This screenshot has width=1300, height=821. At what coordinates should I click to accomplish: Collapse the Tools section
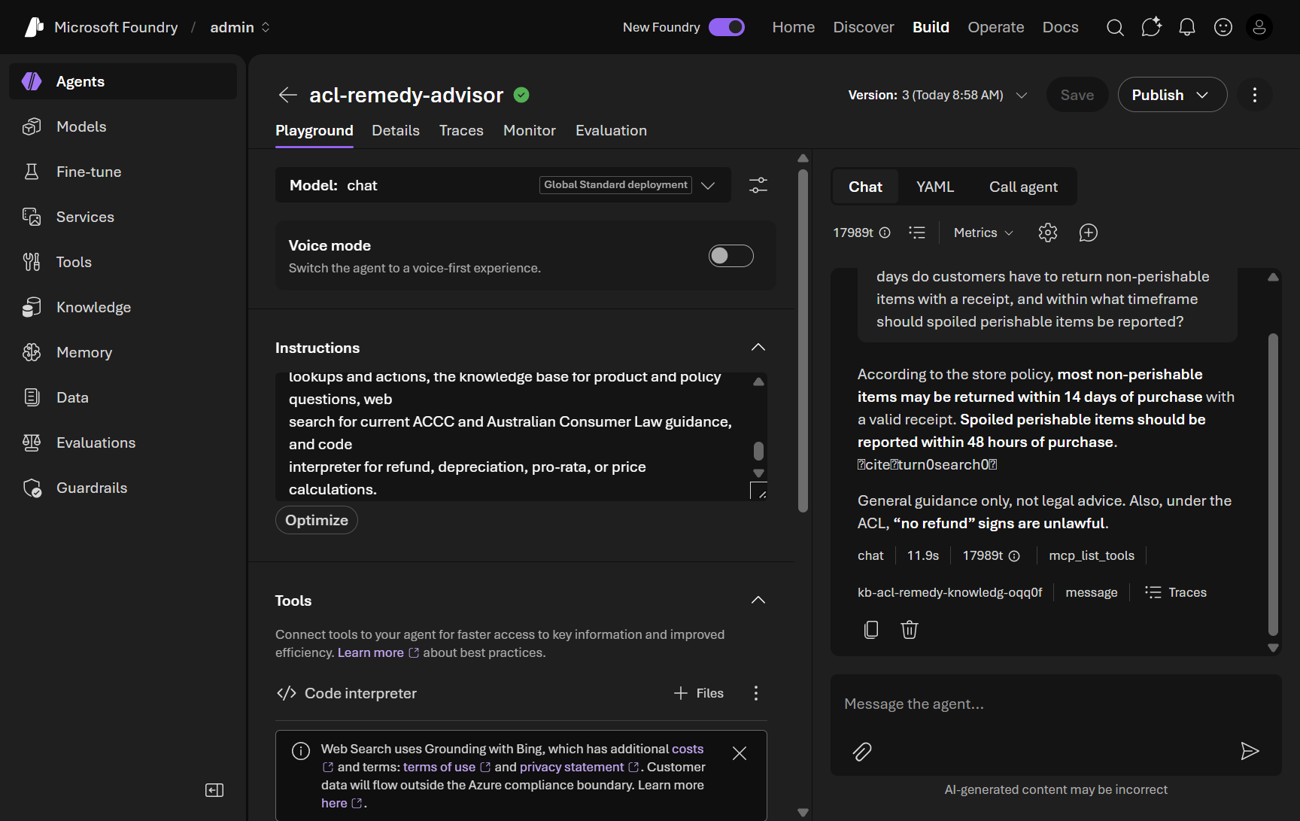click(x=758, y=601)
